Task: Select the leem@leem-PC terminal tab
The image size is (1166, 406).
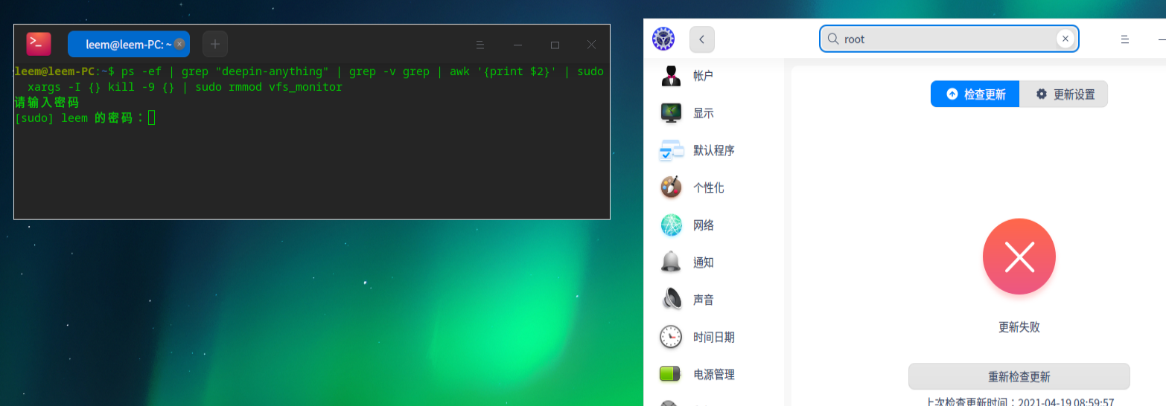Action: 129,44
